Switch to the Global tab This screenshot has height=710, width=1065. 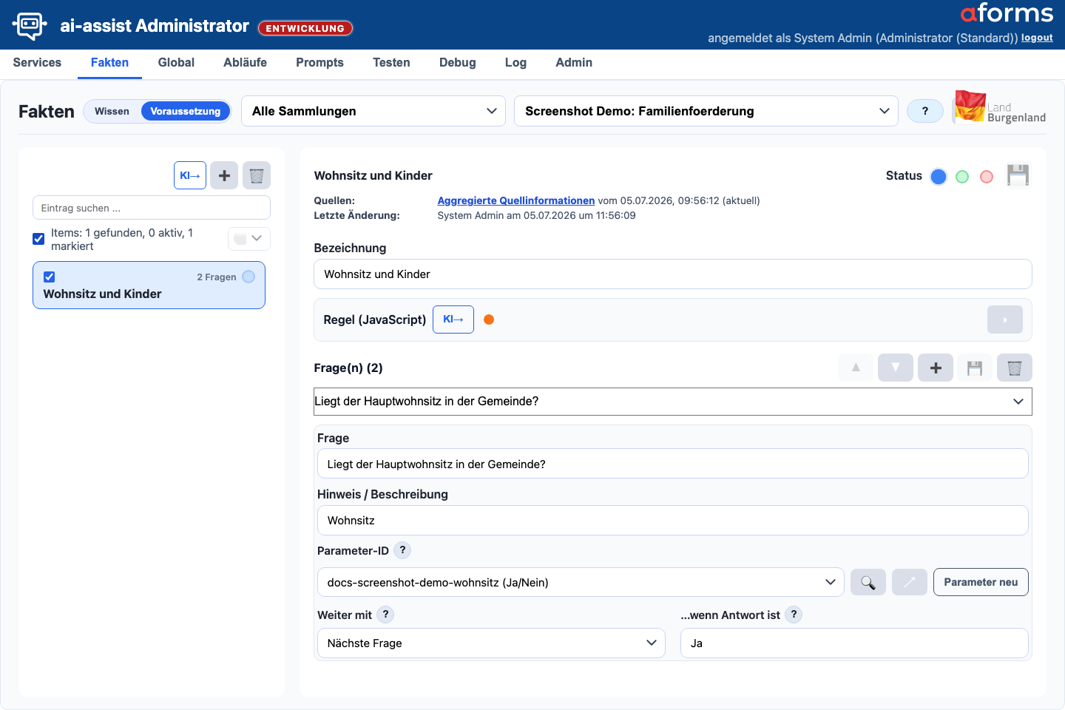click(x=176, y=63)
